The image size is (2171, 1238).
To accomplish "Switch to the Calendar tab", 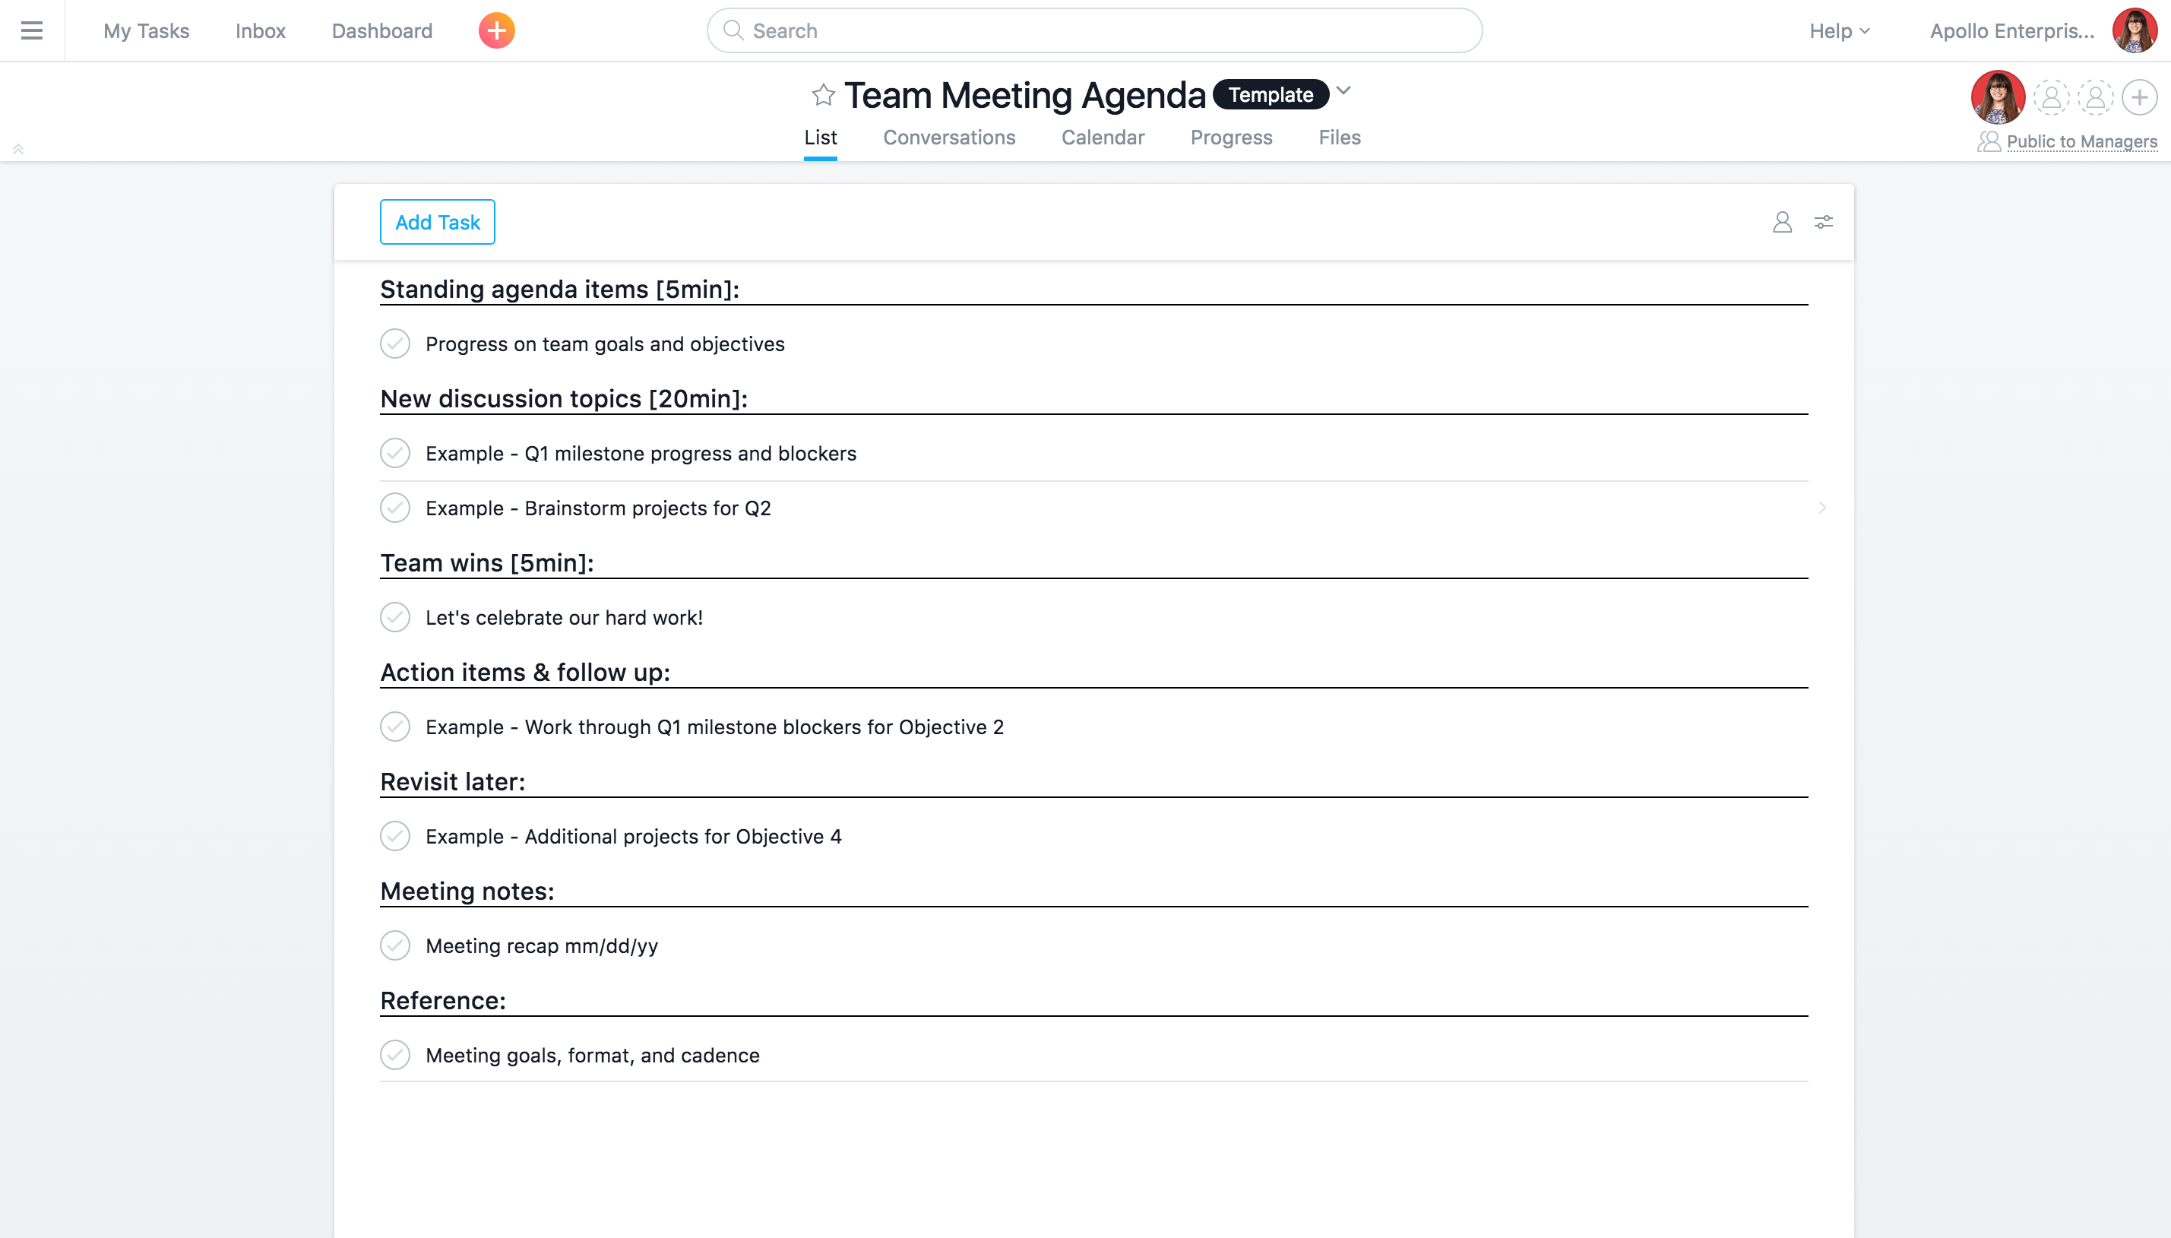I will tap(1103, 138).
